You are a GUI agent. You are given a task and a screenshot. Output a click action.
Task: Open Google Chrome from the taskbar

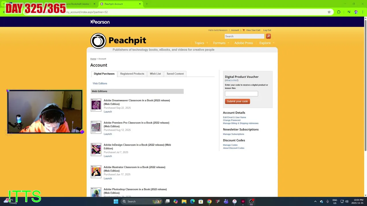tap(209, 201)
